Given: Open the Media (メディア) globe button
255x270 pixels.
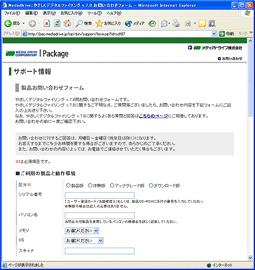Looking at the screenshot, I should 135,23.
